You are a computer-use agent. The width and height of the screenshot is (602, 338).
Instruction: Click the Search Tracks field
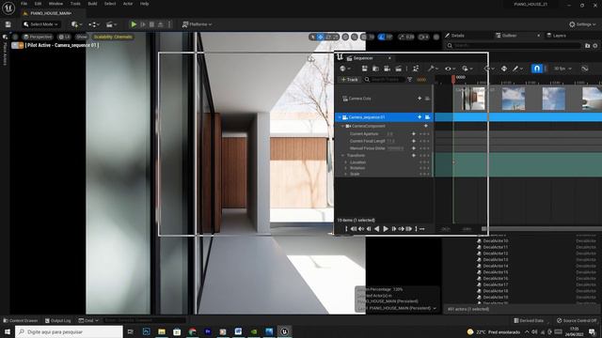(x=384, y=79)
